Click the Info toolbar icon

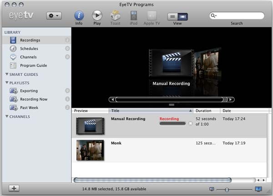tap(79, 15)
